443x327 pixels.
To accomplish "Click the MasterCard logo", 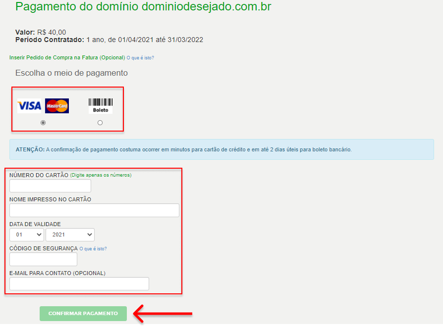I will [57, 106].
